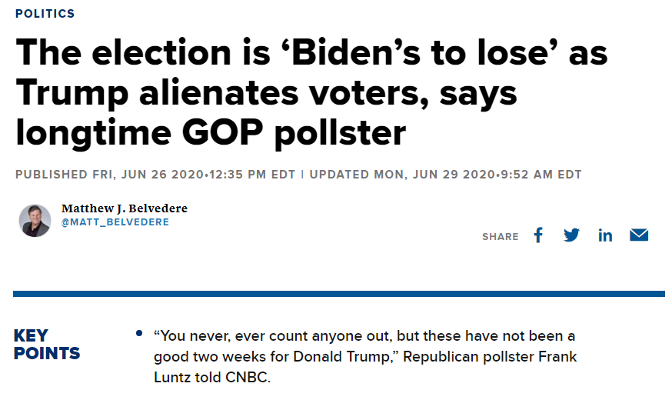Image resolution: width=672 pixels, height=400 pixels.
Task: Click Matthew J. Belvedere's author photo
Action: [35, 221]
